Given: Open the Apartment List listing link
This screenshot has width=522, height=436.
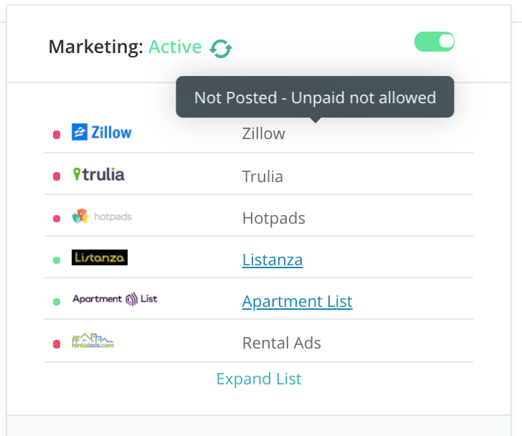Looking at the screenshot, I should pos(297,301).
